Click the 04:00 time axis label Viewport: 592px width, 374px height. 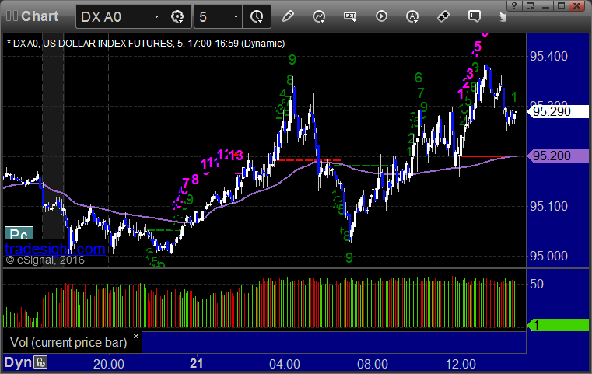pyautogui.click(x=285, y=364)
